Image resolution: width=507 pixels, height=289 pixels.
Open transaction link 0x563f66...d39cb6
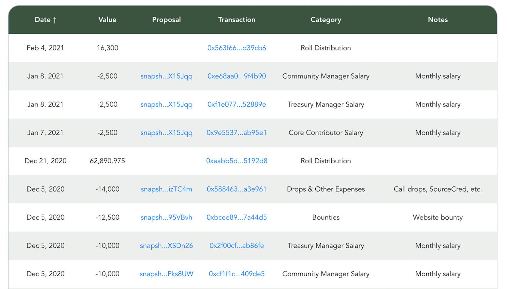(237, 48)
